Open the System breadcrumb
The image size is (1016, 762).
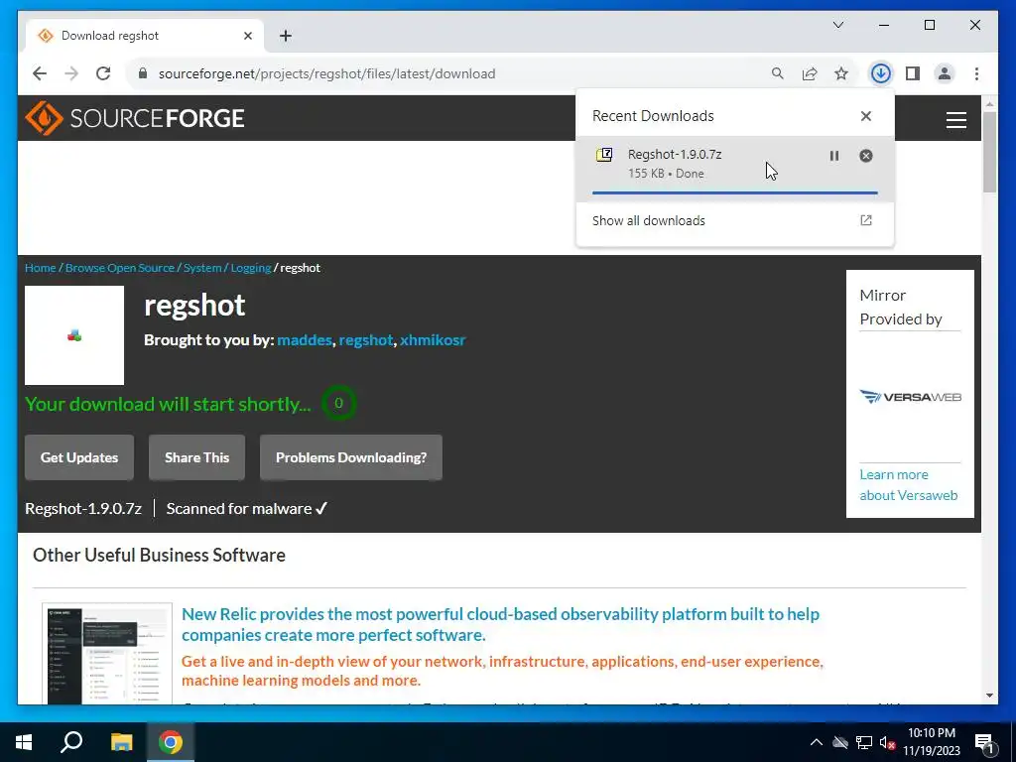coord(202,268)
